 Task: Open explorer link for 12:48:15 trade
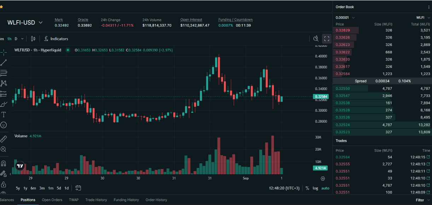(x=428, y=157)
